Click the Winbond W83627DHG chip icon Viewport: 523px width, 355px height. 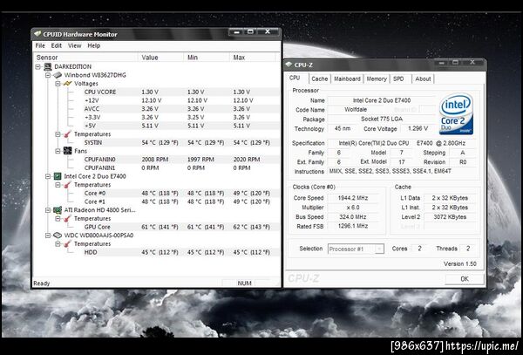tap(58, 75)
